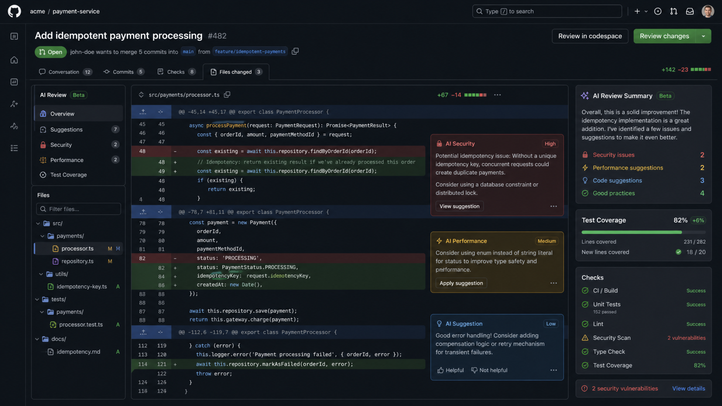
Task: Open Security issues in review summary
Action: click(643, 155)
